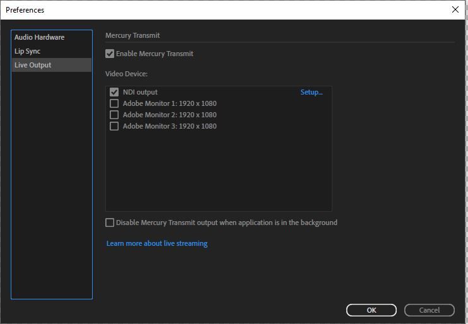Close the Preferences dialog window
The image size is (468, 324).
point(455,9)
